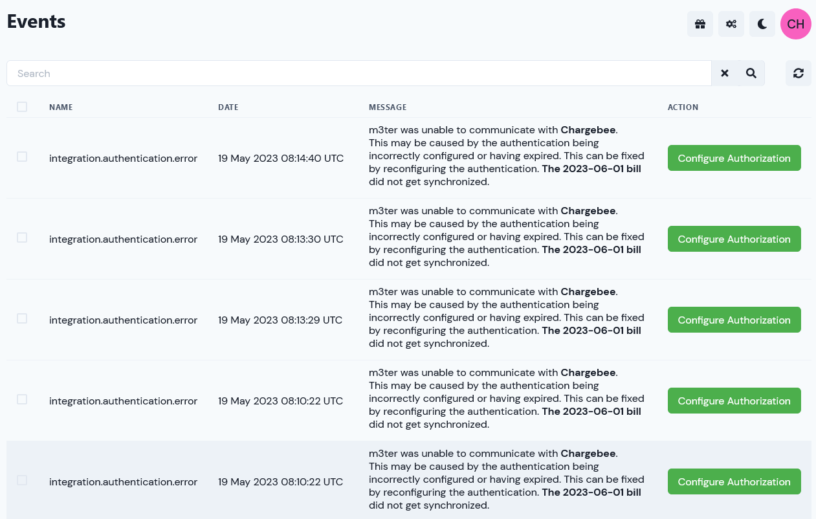Viewport: 816px width, 519px height.
Task: Run search with magnifying glass icon
Action: click(751, 73)
